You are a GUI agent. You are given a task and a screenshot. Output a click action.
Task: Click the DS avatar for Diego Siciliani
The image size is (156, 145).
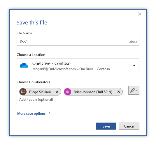click(23, 92)
